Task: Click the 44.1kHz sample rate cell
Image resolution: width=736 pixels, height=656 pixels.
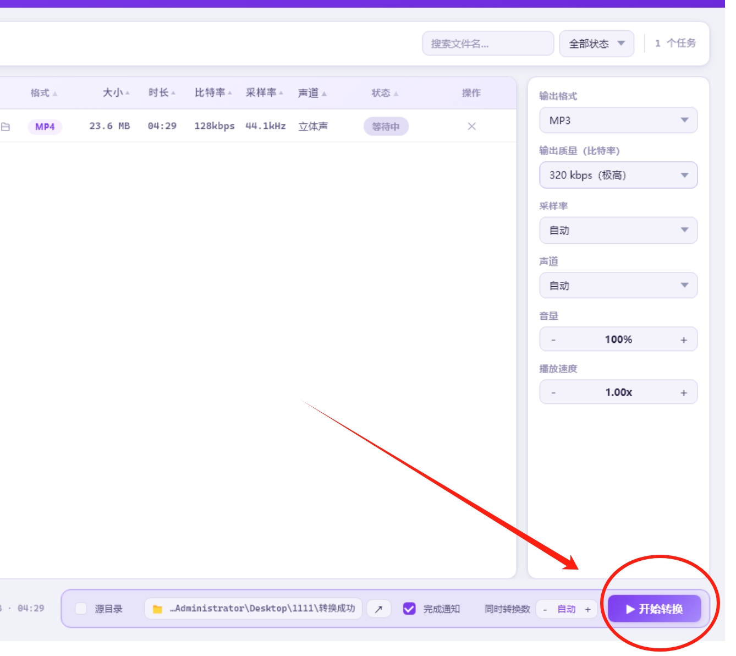Action: click(266, 126)
